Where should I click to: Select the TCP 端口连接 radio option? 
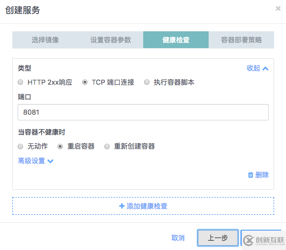click(x=84, y=82)
